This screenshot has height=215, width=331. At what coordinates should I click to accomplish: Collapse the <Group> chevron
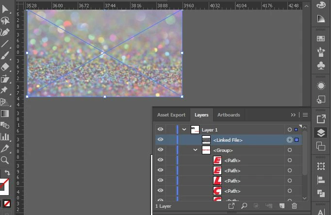click(195, 150)
